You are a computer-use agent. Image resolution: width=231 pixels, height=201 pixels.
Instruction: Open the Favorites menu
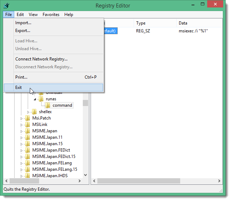point(51,15)
